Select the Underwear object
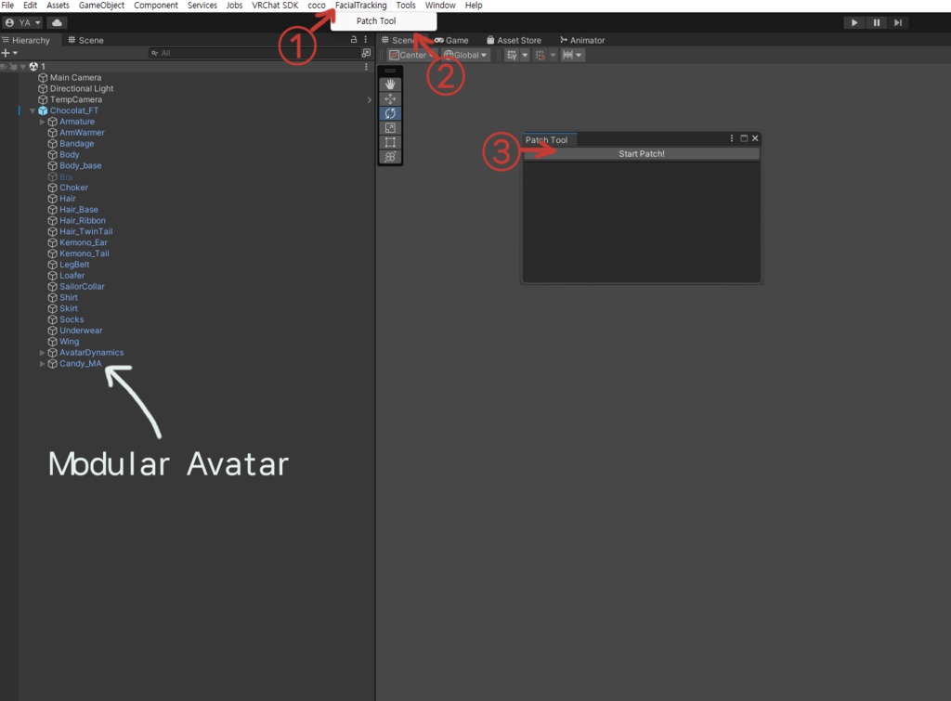The width and height of the screenshot is (951, 701). click(82, 331)
